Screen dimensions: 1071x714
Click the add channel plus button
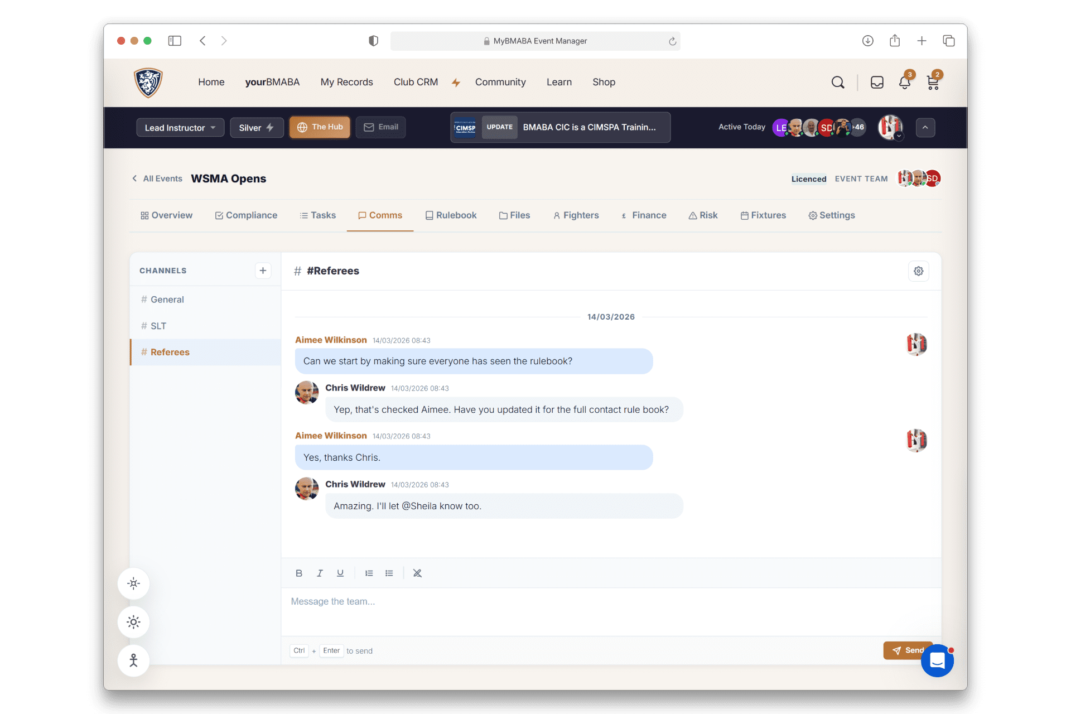point(263,271)
